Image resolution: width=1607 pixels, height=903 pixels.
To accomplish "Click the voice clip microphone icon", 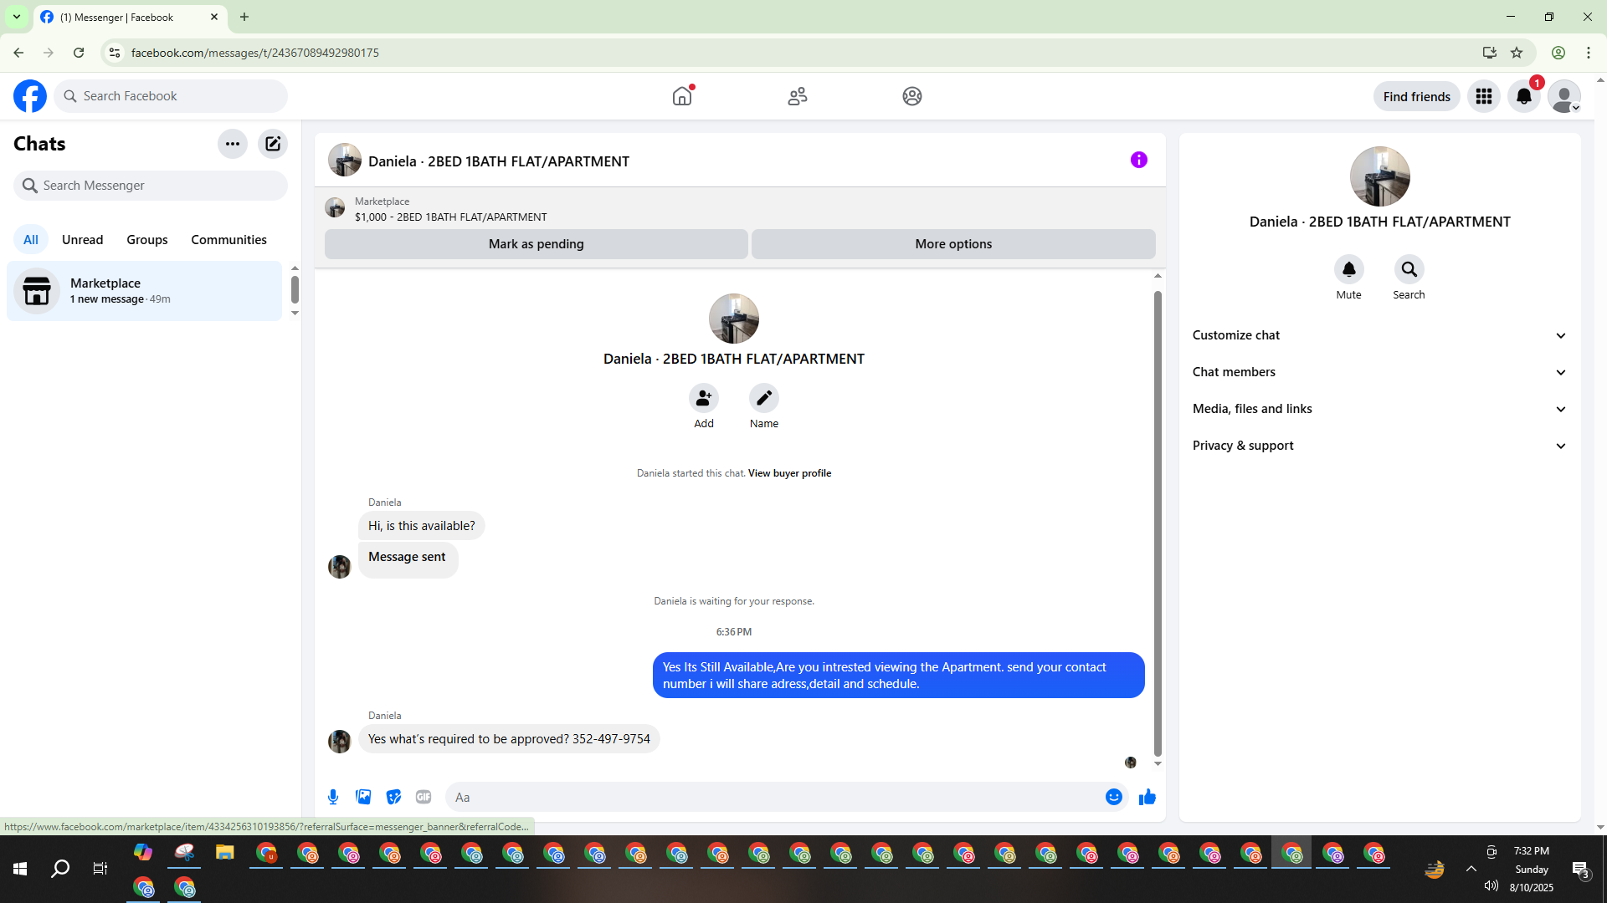I will [x=333, y=797].
